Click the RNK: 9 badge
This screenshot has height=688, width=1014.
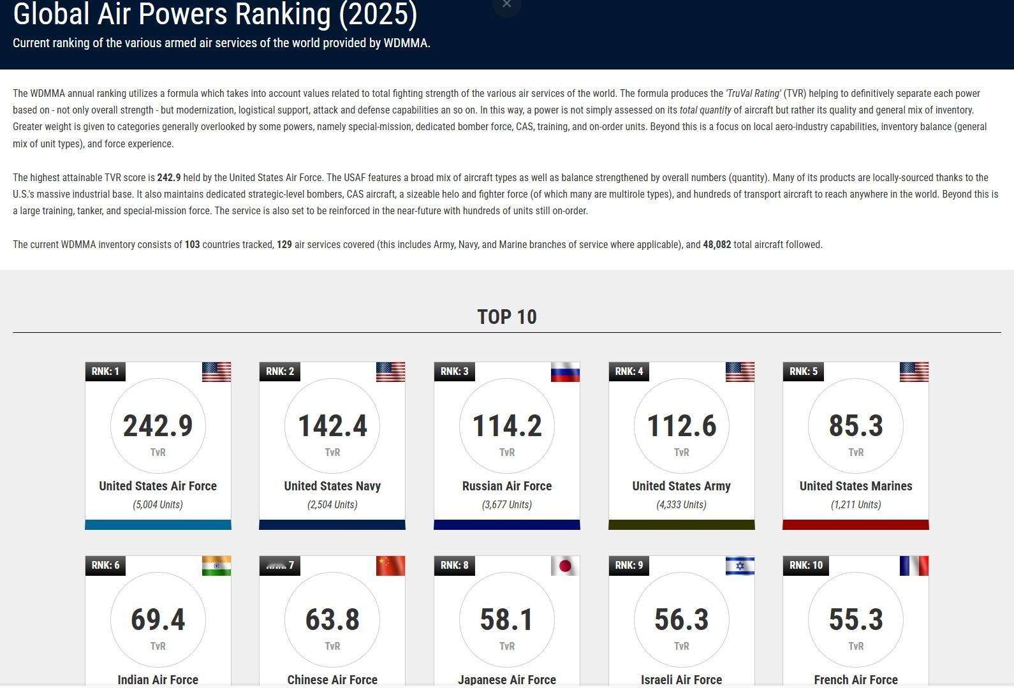629,566
